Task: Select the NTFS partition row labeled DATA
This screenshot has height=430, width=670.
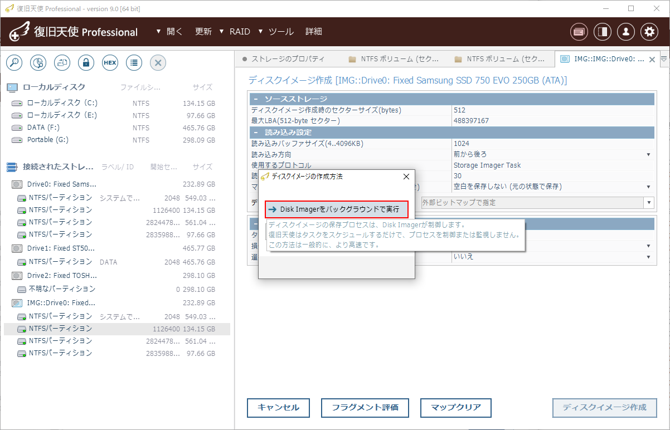Action: click(x=117, y=262)
